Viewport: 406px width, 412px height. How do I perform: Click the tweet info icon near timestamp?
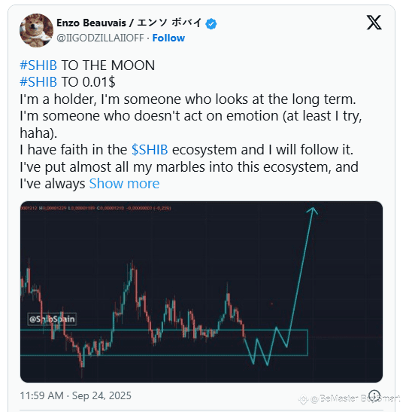pyautogui.click(x=374, y=395)
